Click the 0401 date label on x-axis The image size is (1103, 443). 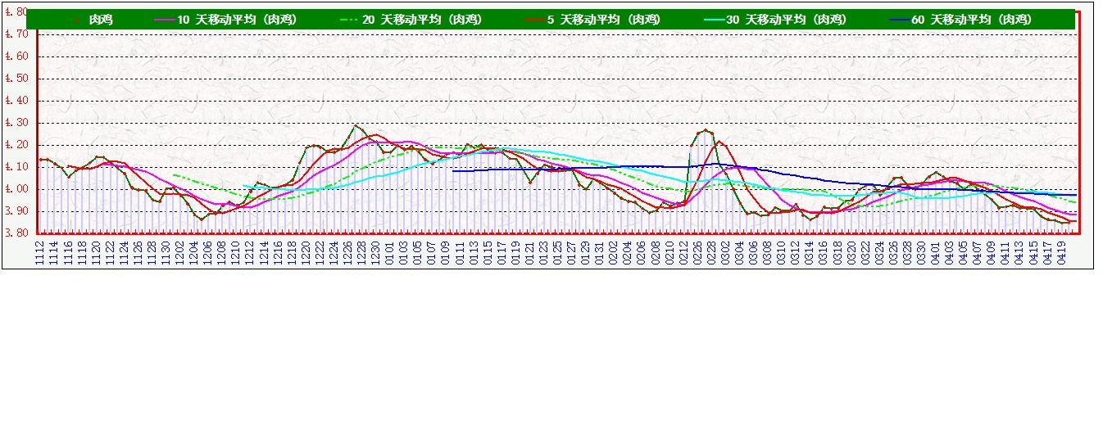935,251
